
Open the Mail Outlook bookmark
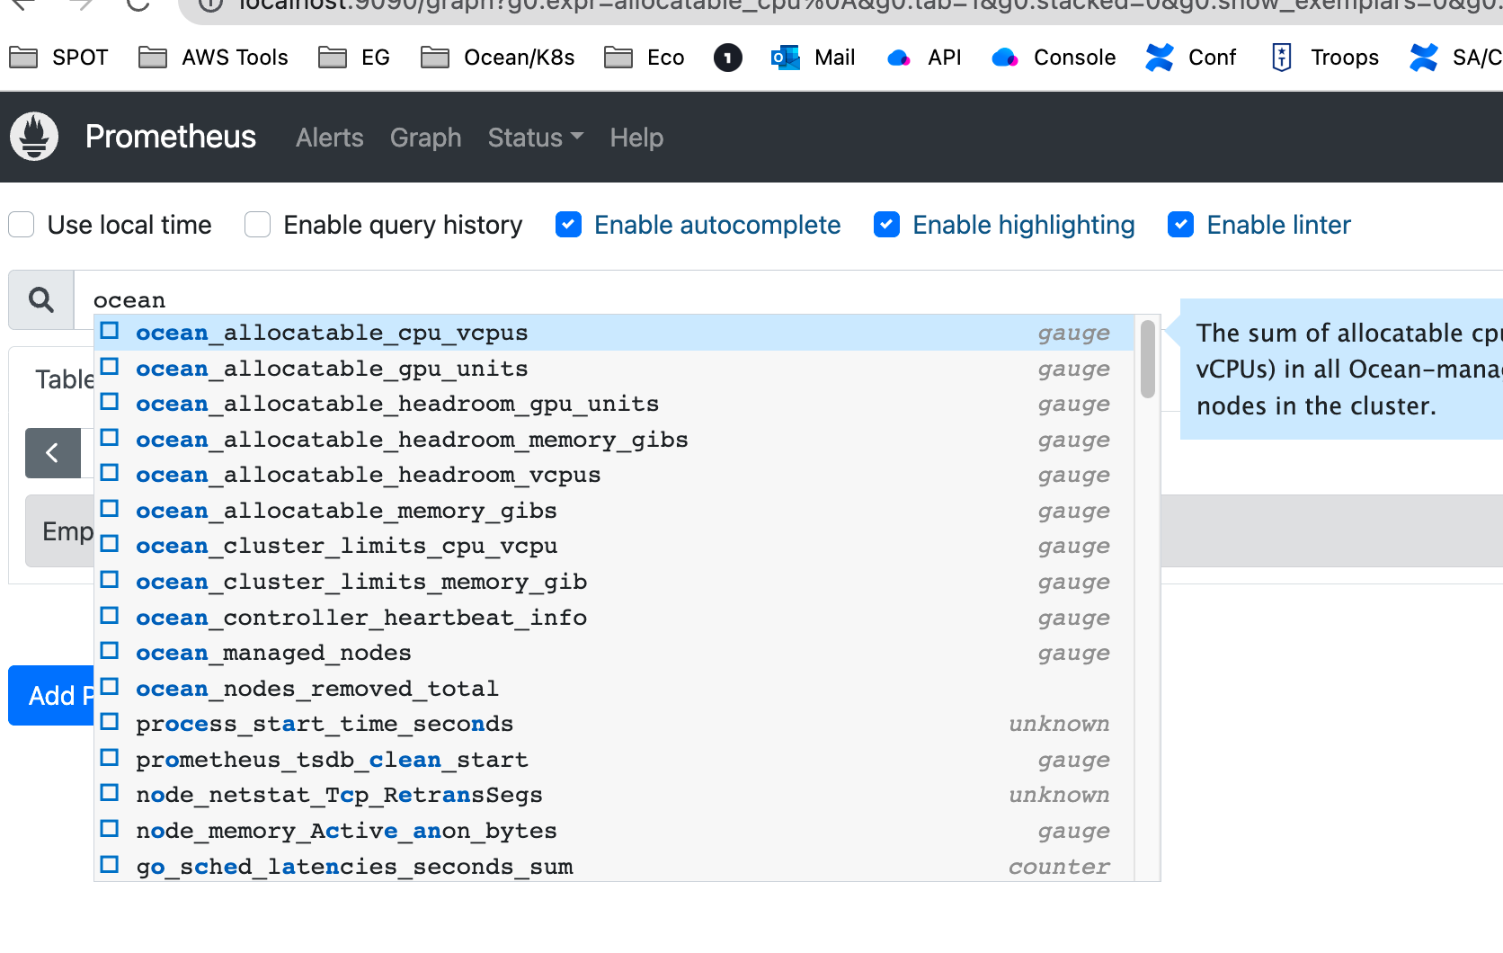[x=813, y=58]
